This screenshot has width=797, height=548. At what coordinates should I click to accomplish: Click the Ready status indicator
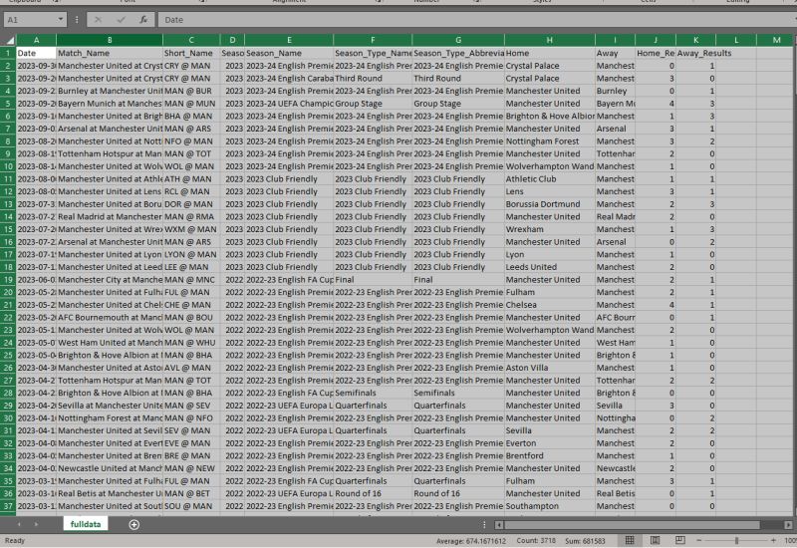tap(15, 541)
